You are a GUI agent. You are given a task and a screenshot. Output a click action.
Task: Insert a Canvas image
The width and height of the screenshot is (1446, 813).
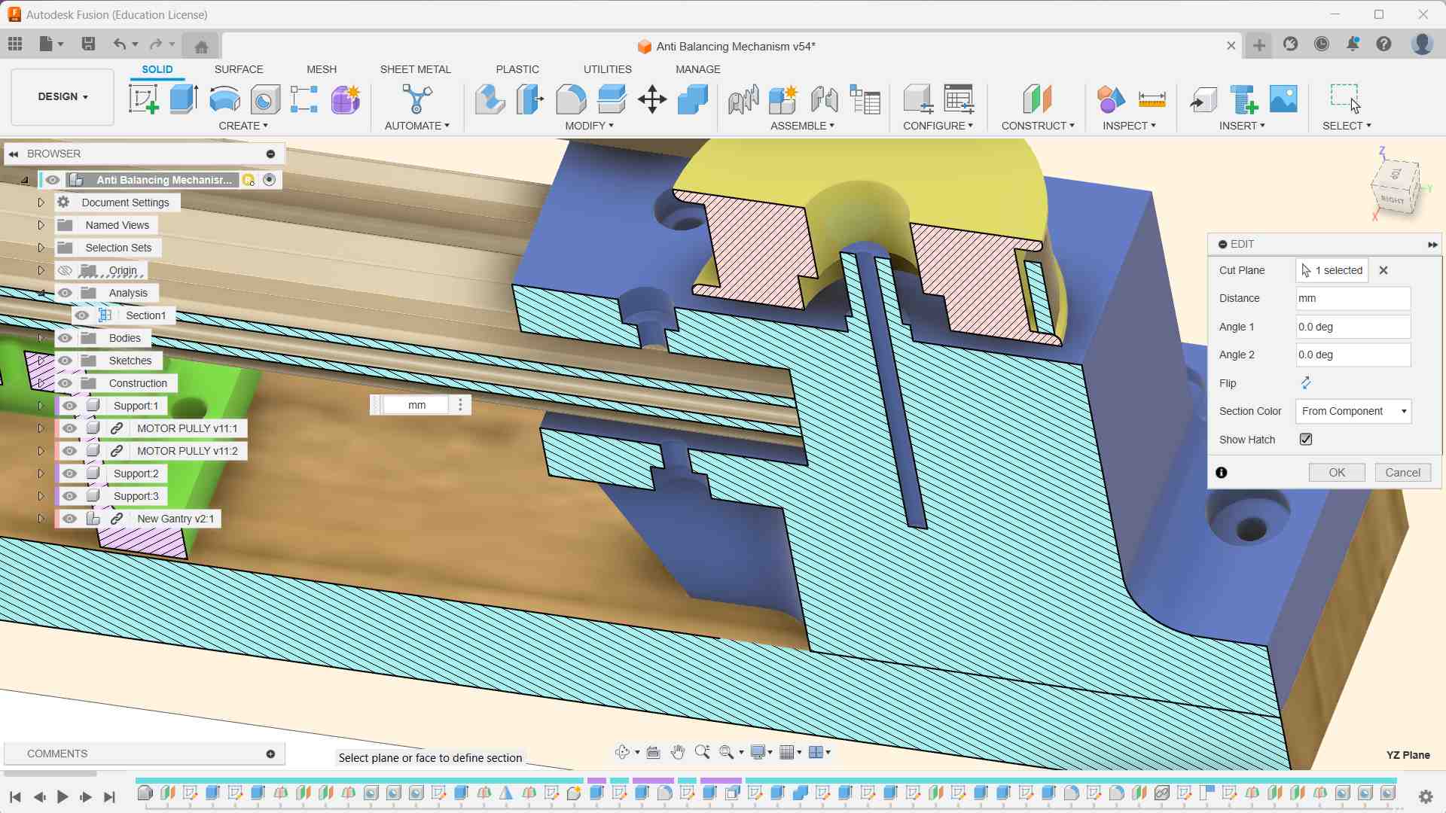(1283, 99)
